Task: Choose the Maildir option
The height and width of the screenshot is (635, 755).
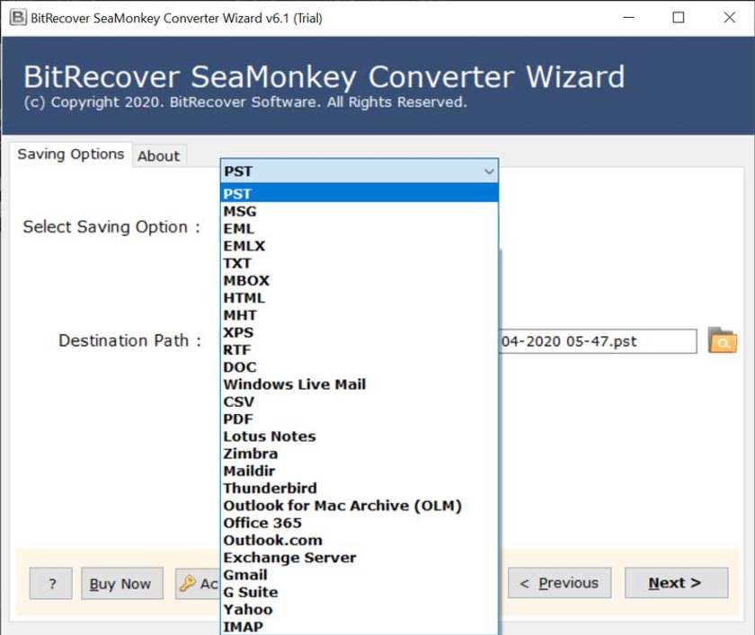Action: pos(360,471)
